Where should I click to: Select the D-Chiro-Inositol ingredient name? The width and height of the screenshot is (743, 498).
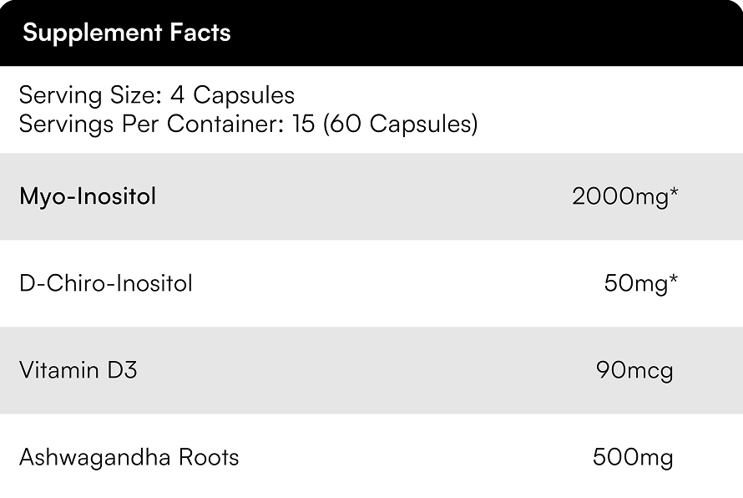pyautogui.click(x=106, y=284)
